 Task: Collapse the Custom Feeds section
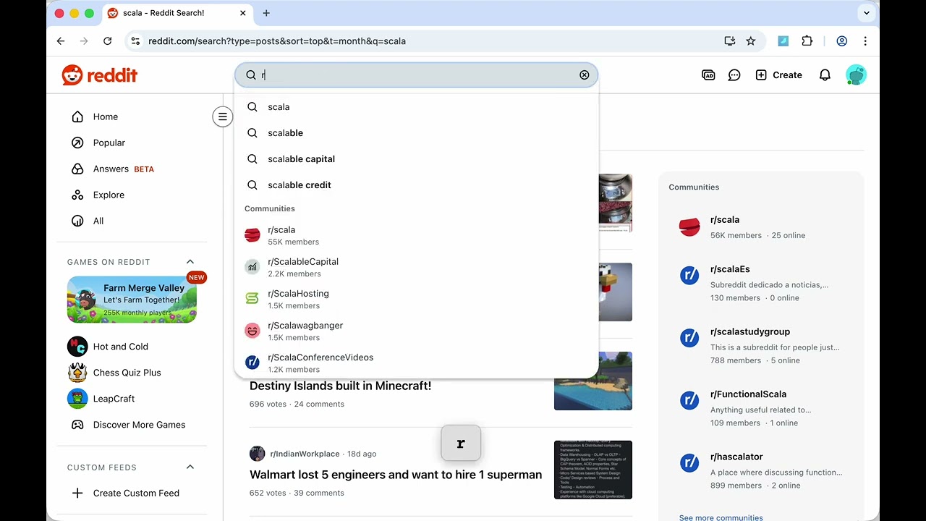(x=190, y=467)
